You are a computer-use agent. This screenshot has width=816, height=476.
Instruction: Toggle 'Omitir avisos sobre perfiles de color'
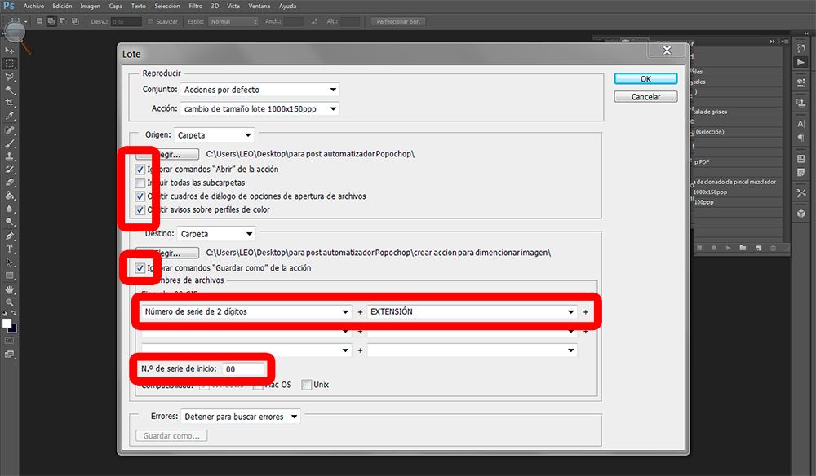140,210
